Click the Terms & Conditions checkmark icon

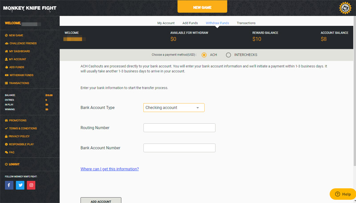coord(6,128)
